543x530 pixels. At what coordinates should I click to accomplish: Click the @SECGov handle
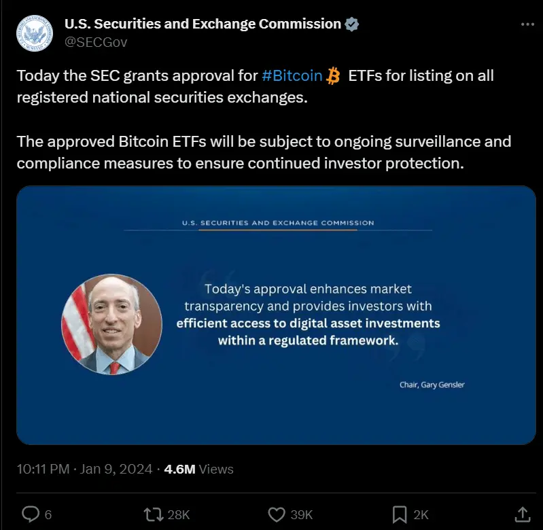pos(96,42)
